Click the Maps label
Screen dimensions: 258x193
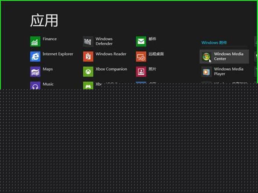(x=48, y=69)
